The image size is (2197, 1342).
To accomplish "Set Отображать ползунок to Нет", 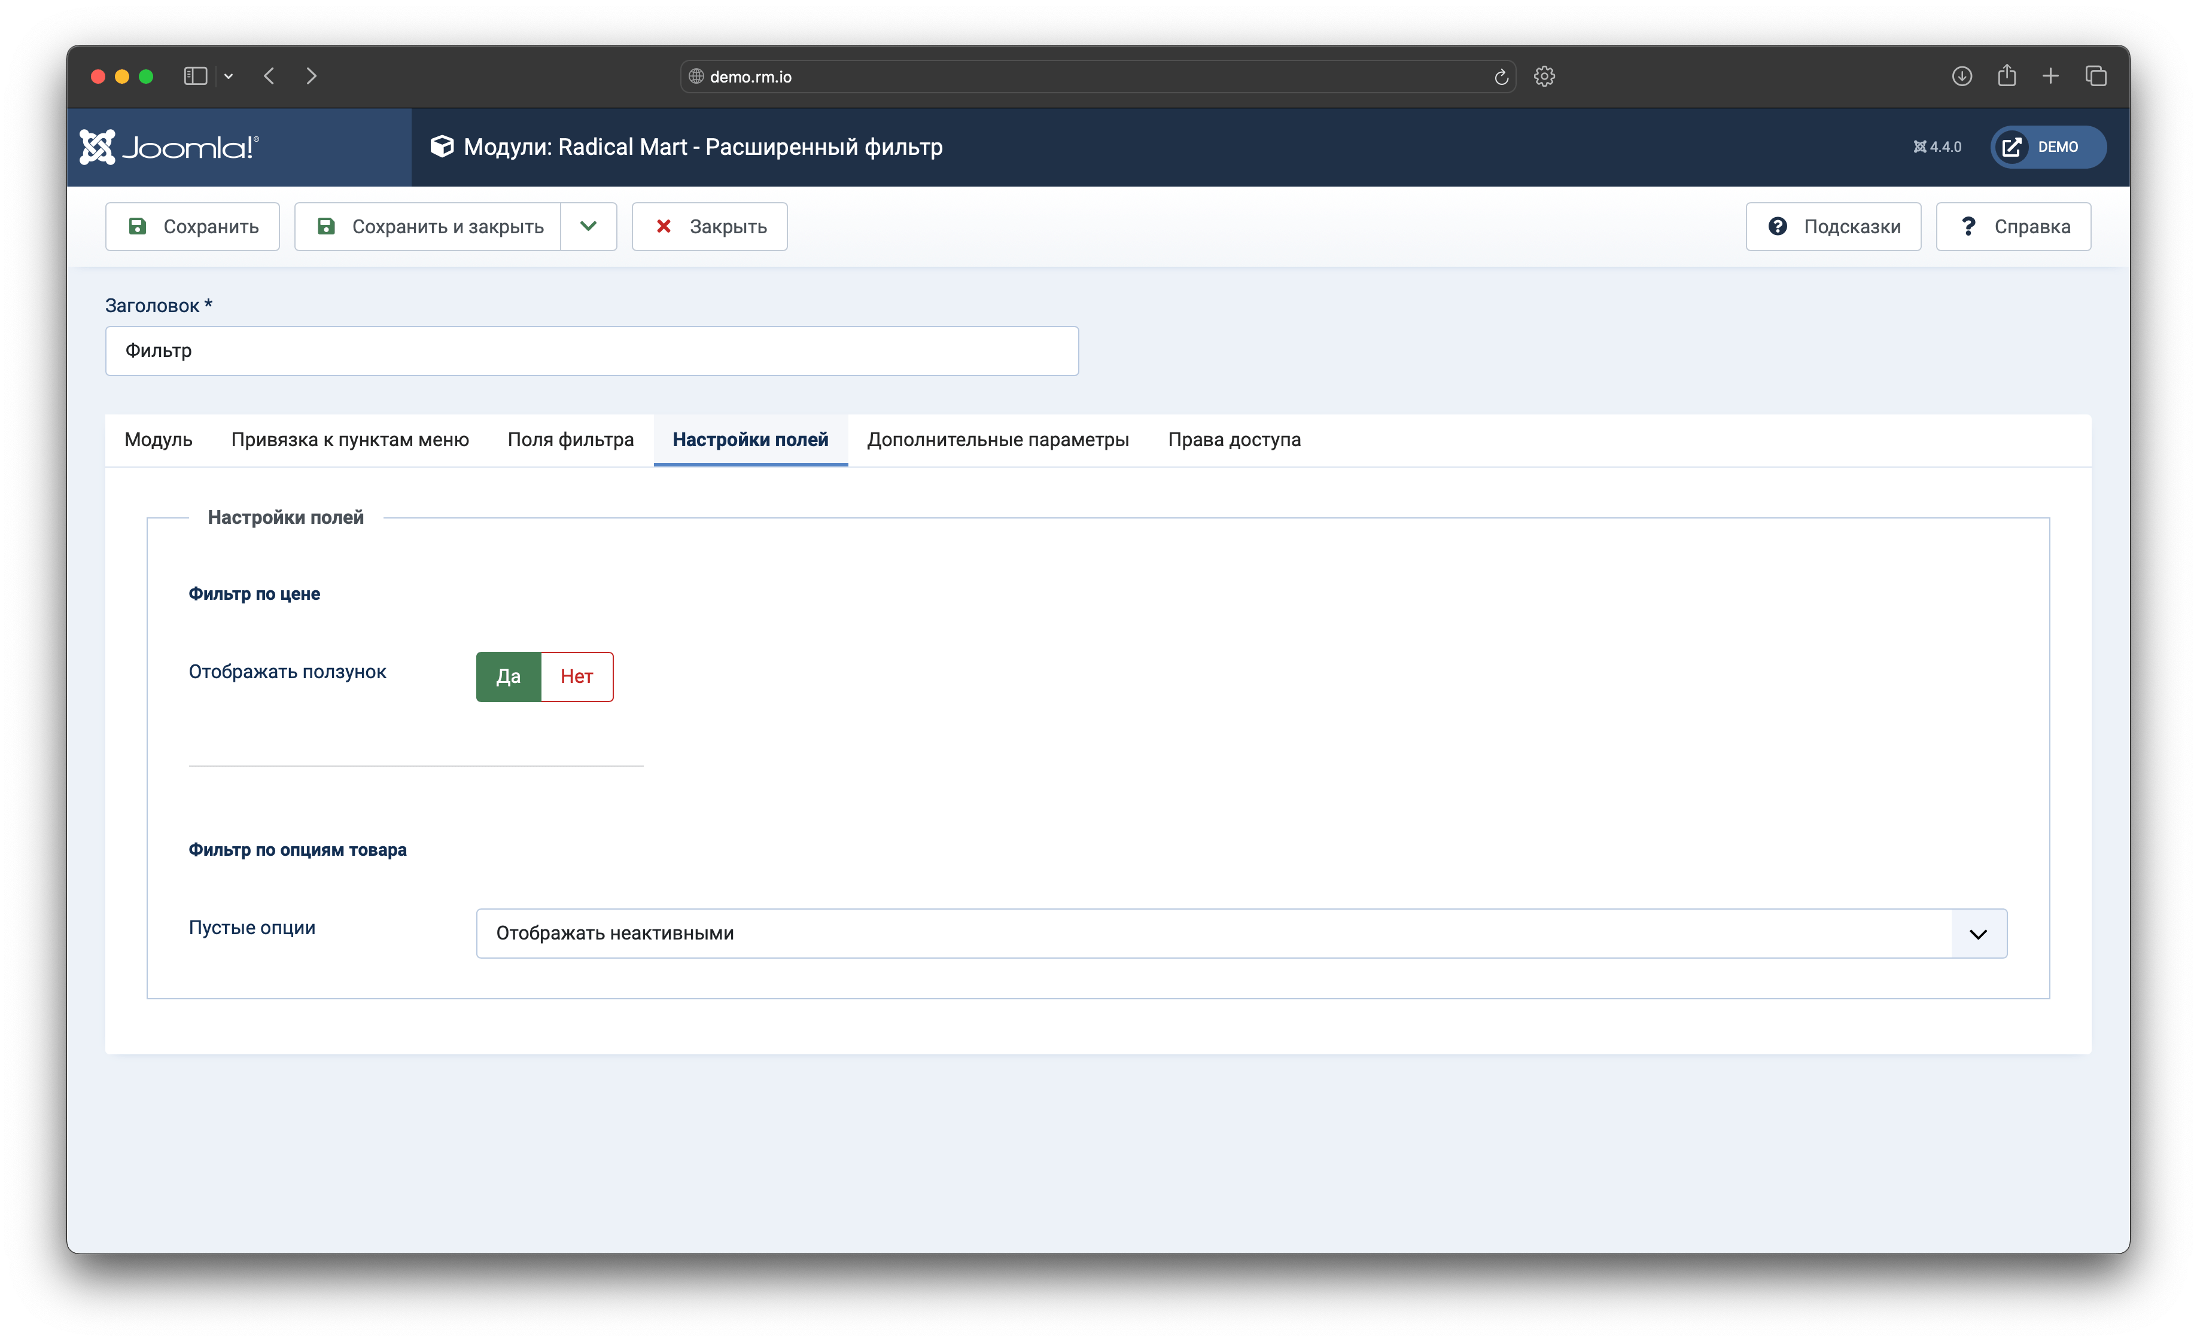I will pos(577,676).
